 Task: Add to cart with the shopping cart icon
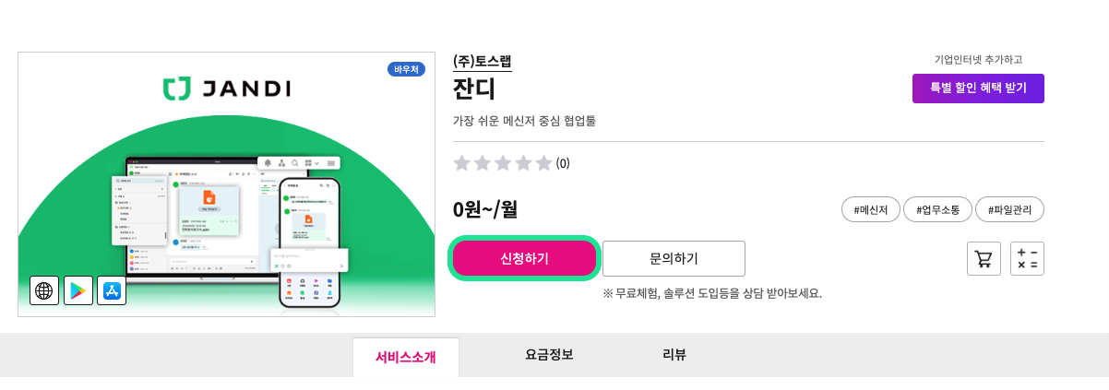(984, 259)
